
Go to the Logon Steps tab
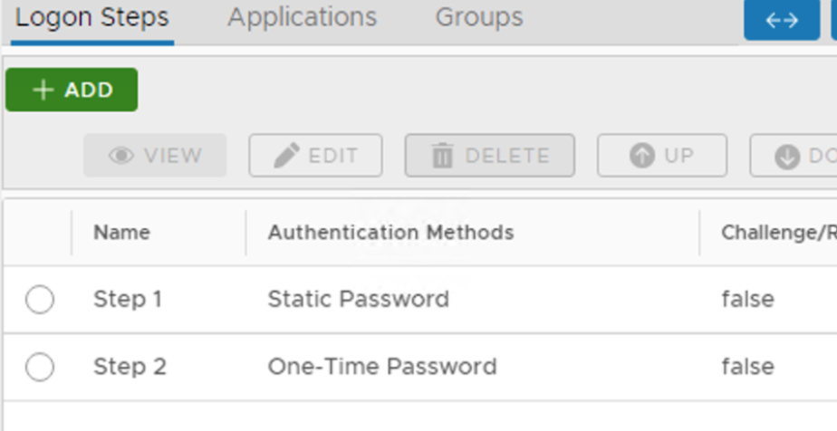pos(91,17)
